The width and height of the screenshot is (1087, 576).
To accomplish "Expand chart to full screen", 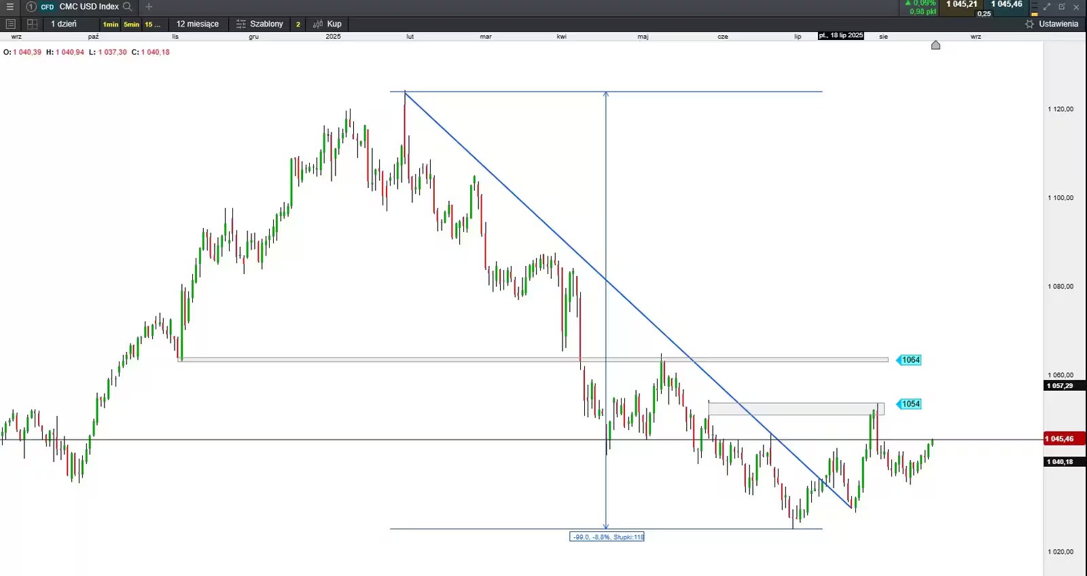I will (1047, 7).
